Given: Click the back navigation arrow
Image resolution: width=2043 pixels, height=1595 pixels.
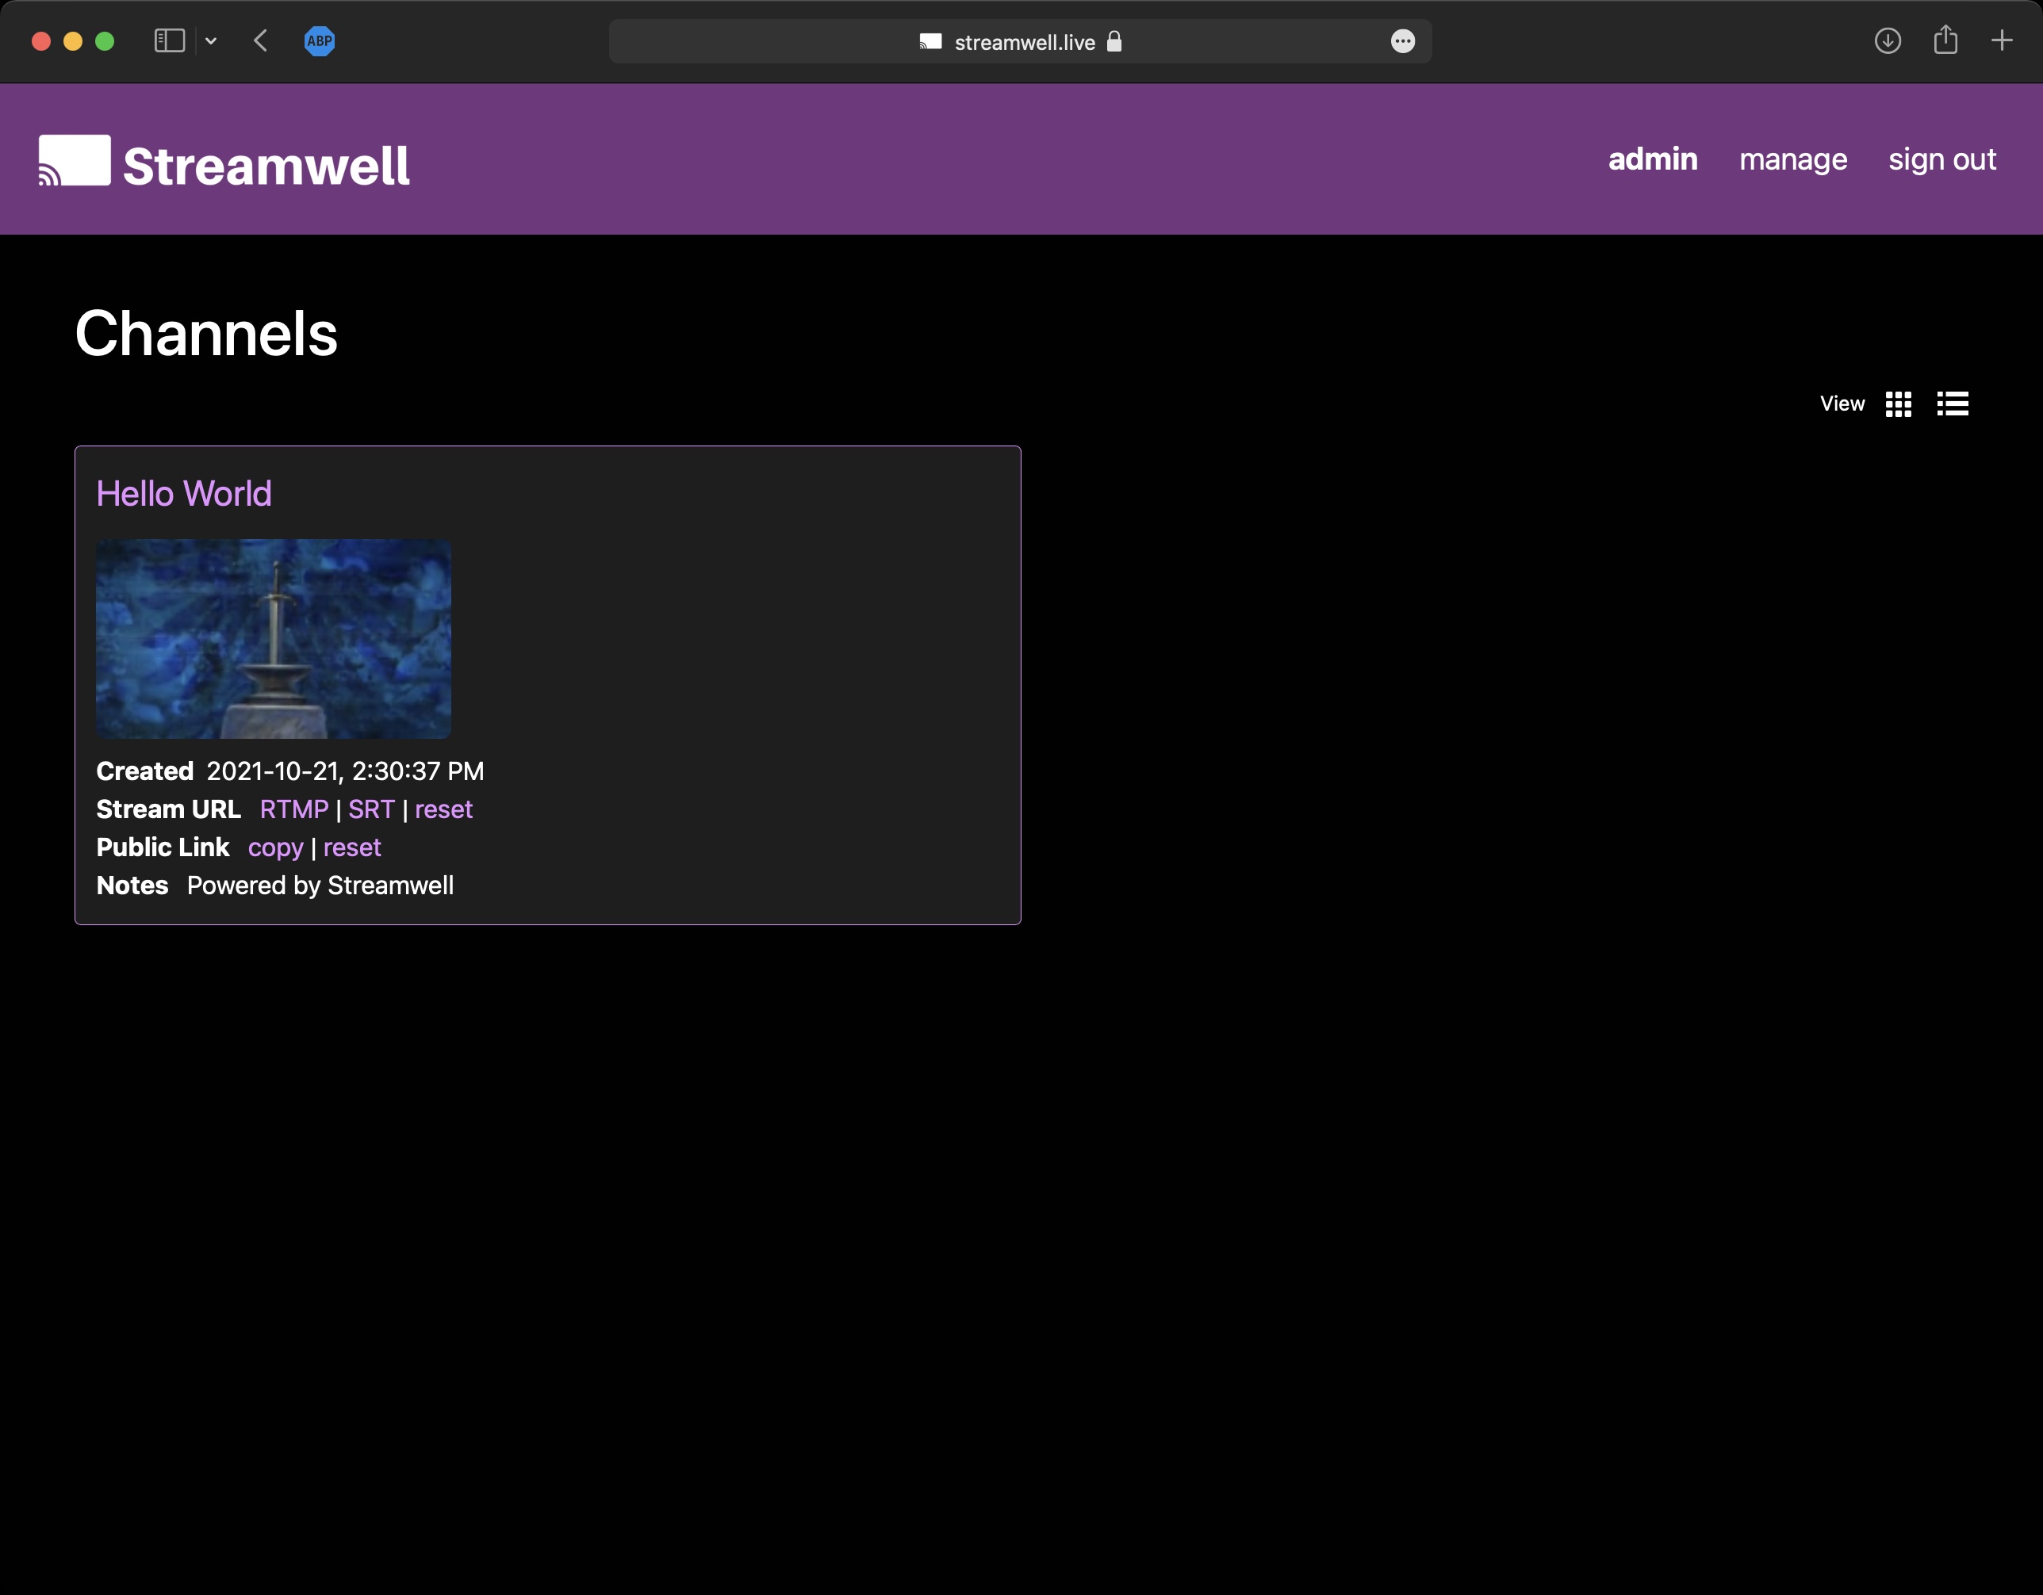Looking at the screenshot, I should pos(261,40).
